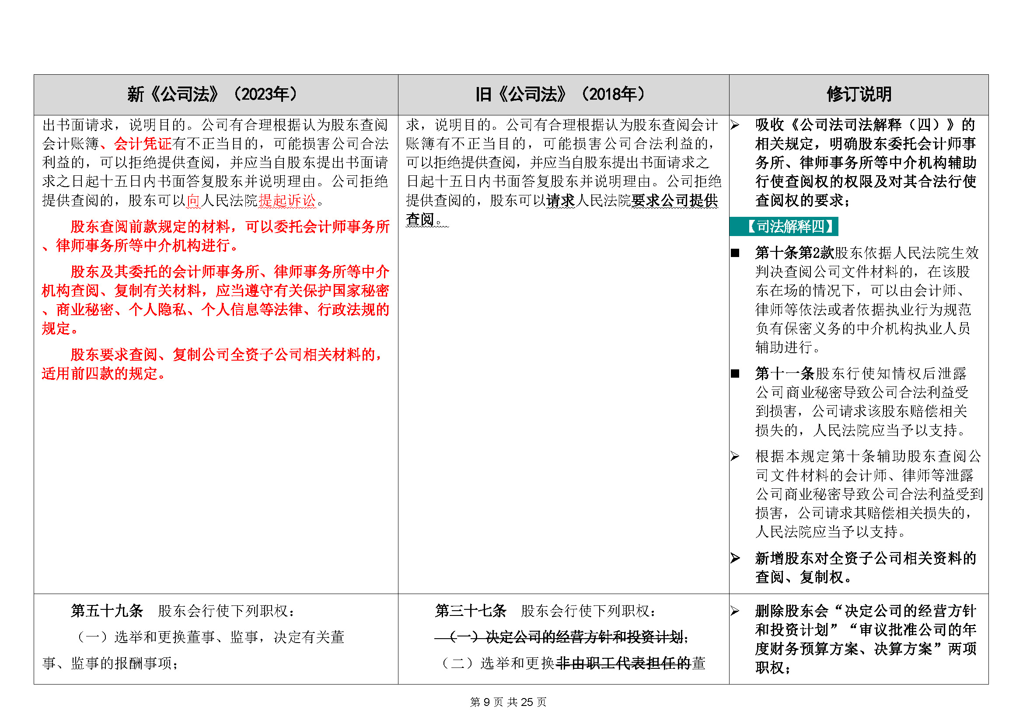Click the underlined red 提起诉讼 text
Image resolution: width=1023 pixels, height=723 pixels.
point(287,201)
